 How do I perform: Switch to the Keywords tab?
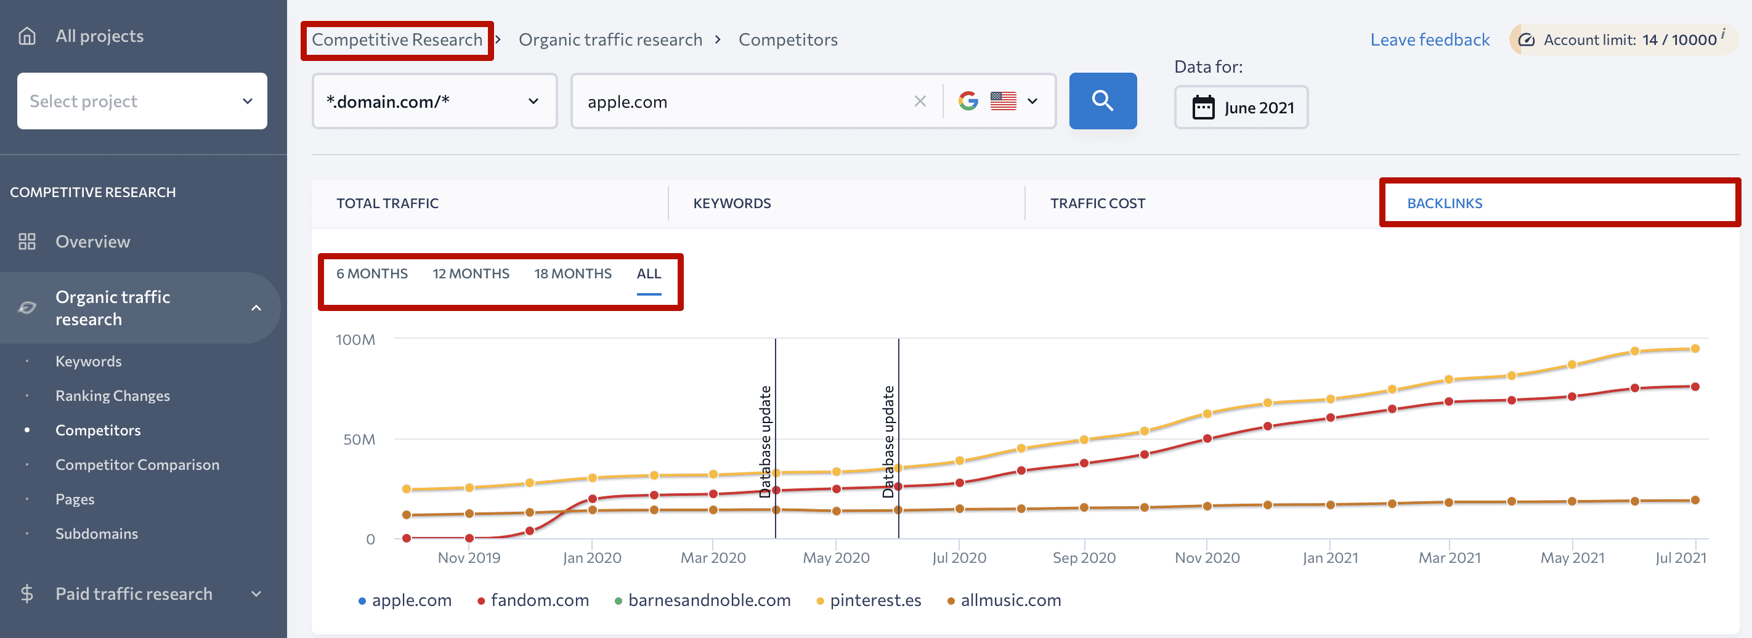(x=732, y=203)
